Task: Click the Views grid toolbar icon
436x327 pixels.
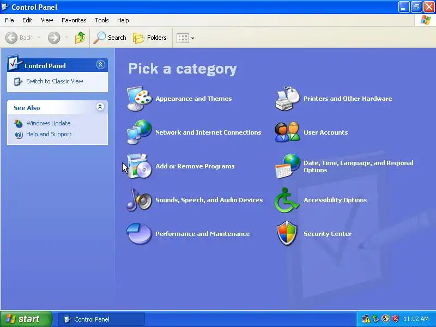Action: [183, 38]
